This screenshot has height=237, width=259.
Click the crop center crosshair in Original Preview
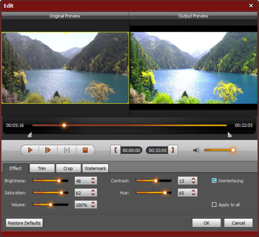[65, 67]
